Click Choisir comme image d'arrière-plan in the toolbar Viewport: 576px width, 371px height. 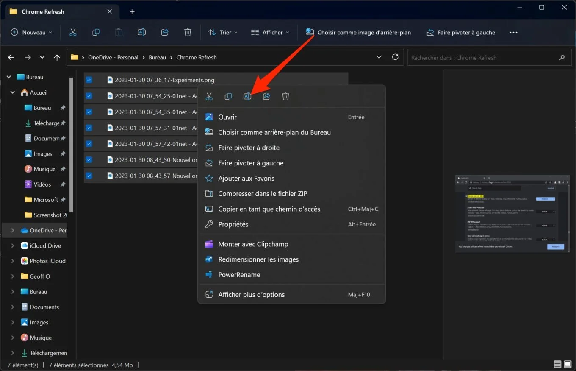[x=358, y=32]
